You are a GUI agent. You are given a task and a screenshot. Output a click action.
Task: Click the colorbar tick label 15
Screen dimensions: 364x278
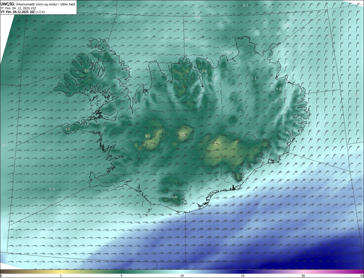[243, 276]
